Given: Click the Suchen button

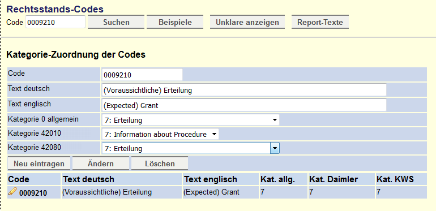Looking at the screenshot, I should point(116,22).
